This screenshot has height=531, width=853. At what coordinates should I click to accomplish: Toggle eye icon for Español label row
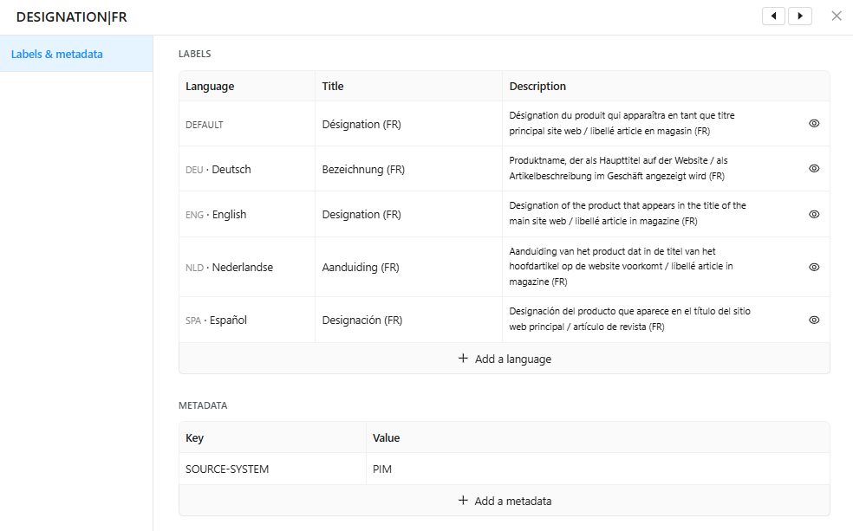coord(814,321)
